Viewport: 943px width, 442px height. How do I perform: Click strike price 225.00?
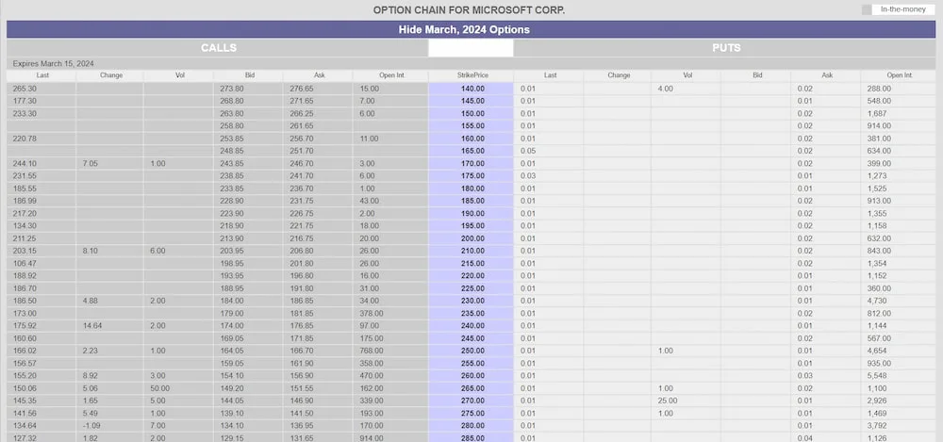[x=472, y=288]
